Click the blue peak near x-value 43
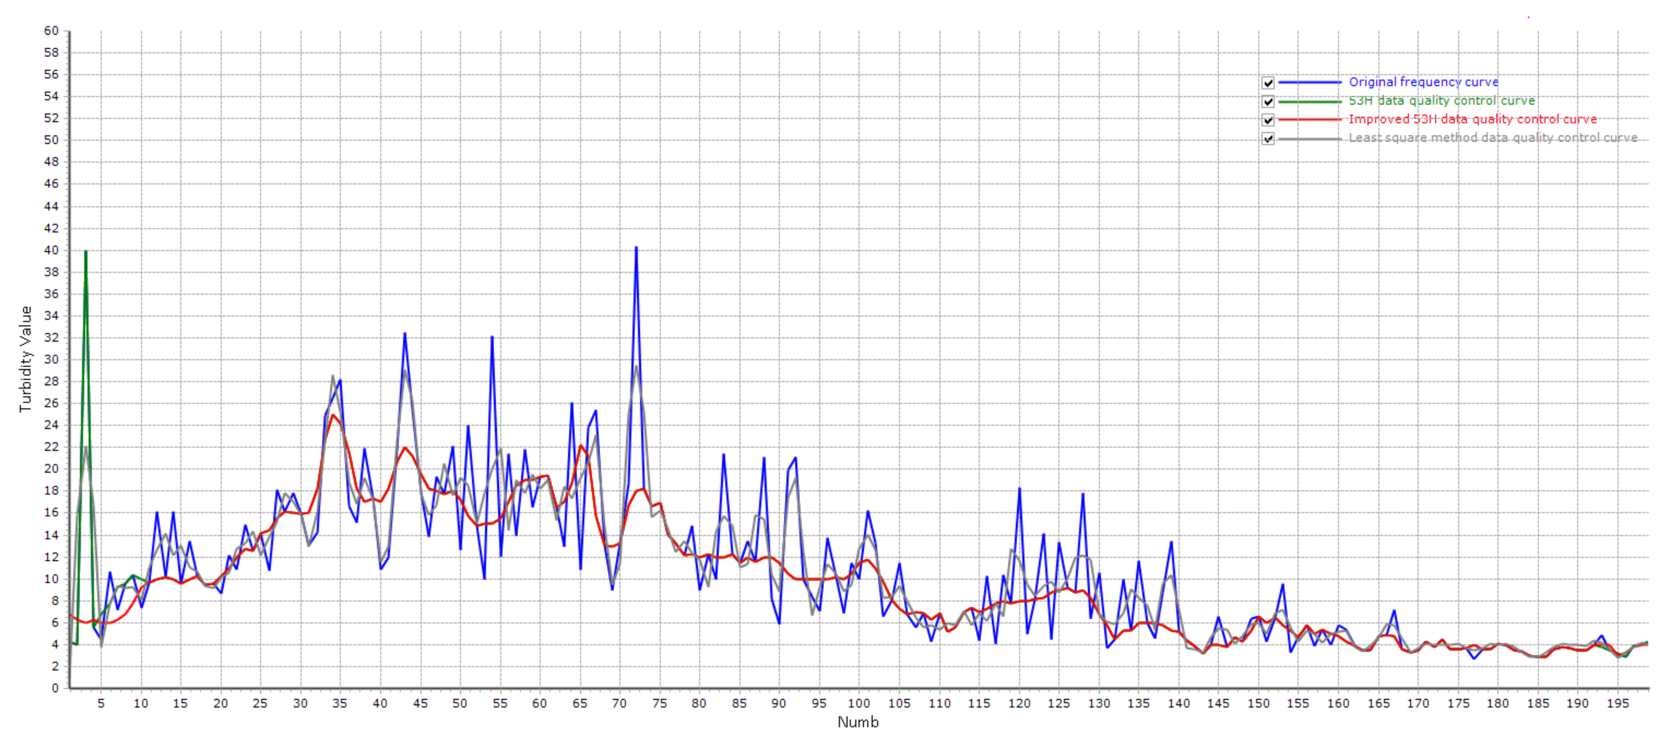The width and height of the screenshot is (1669, 745). pos(405,334)
